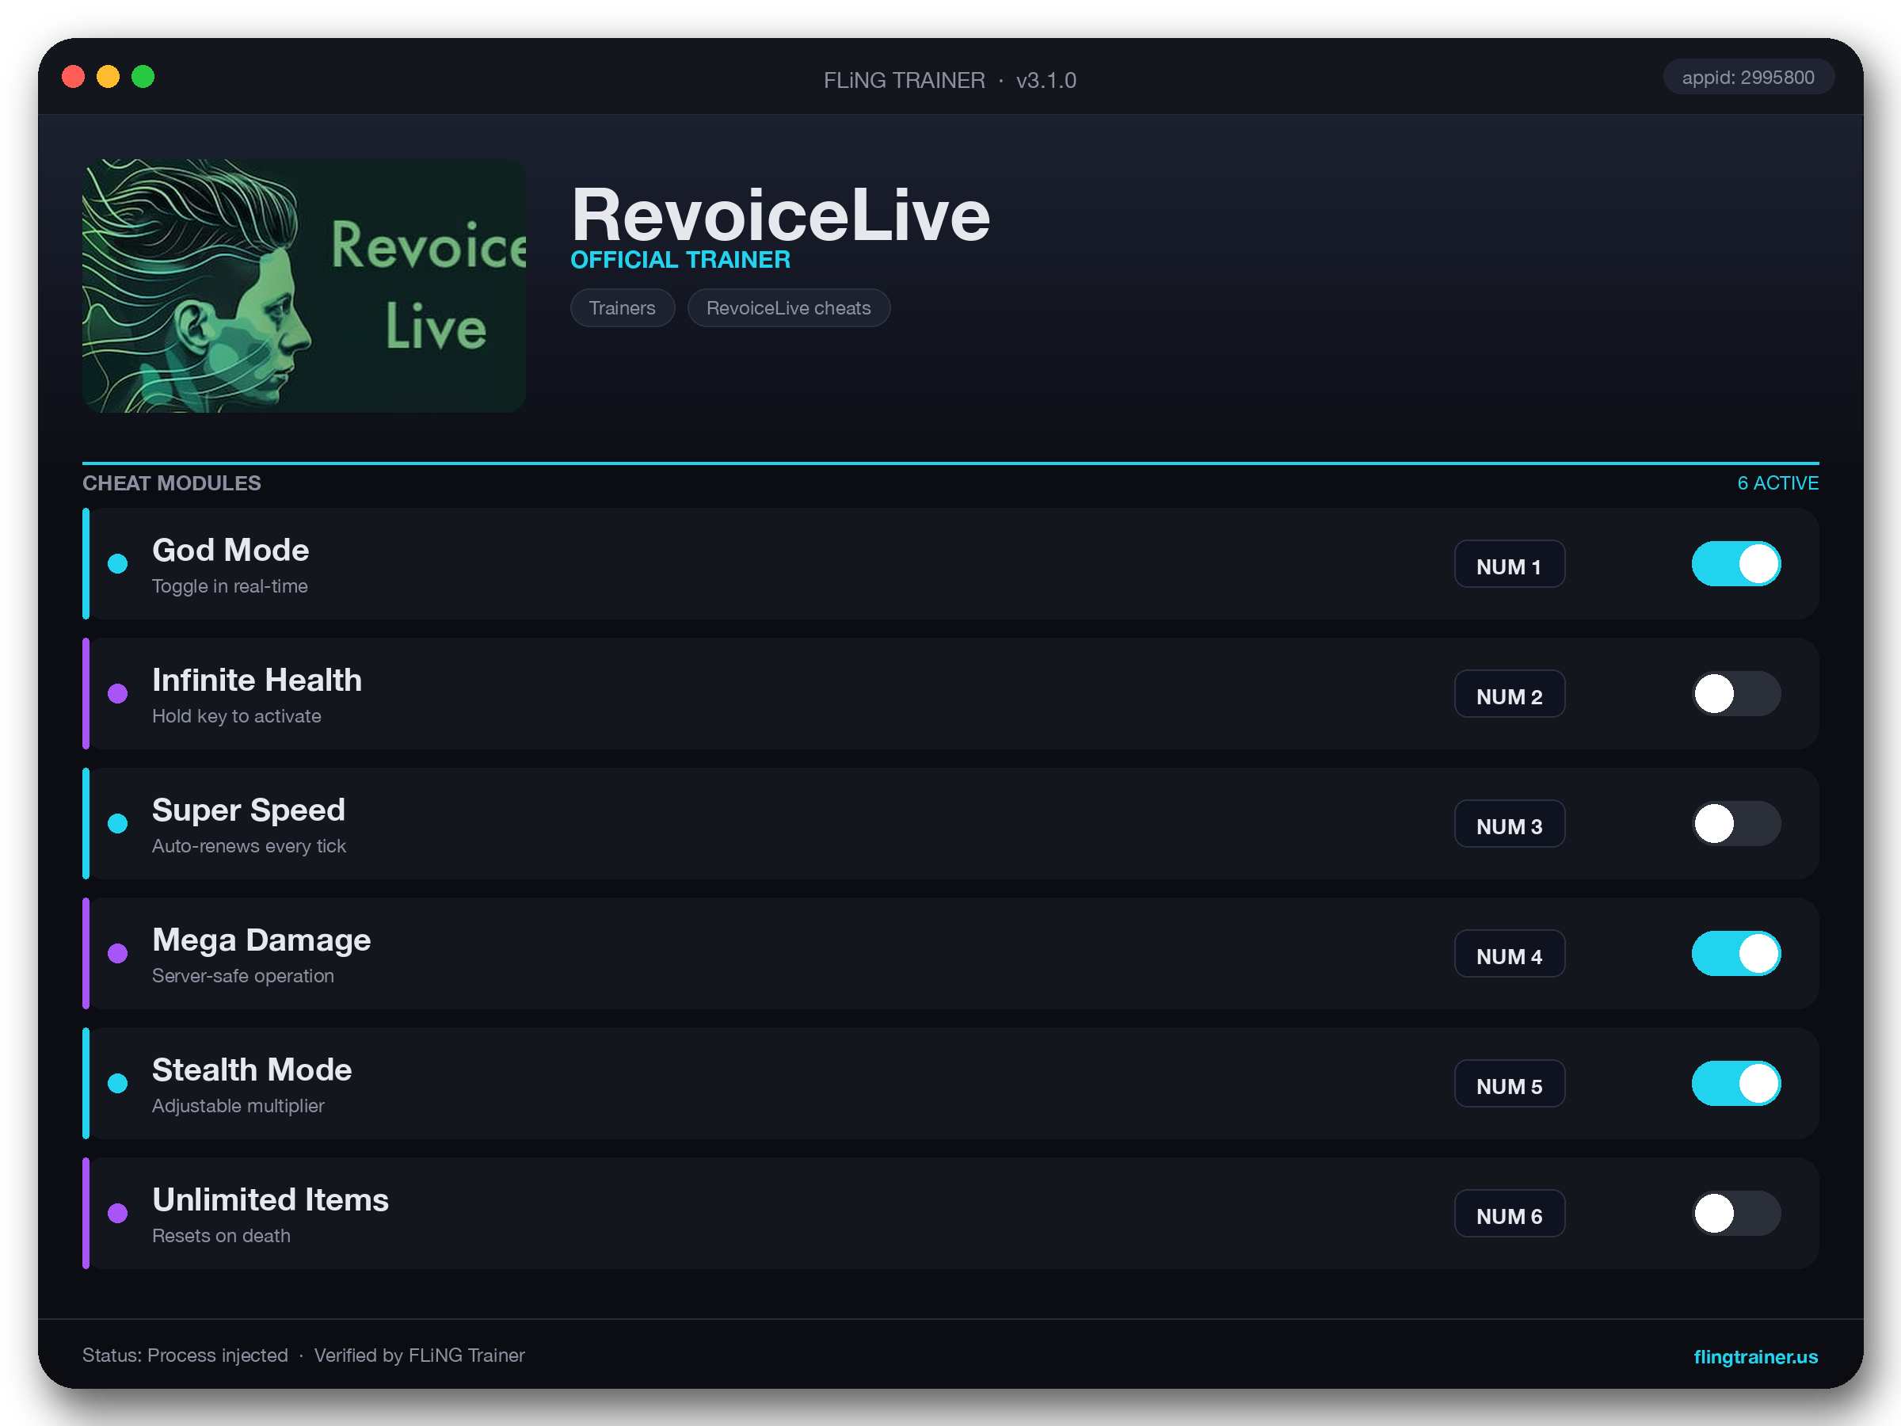Screen dimensions: 1901x1426
Task: Enable the Super Speed switch
Action: [x=1736, y=823]
